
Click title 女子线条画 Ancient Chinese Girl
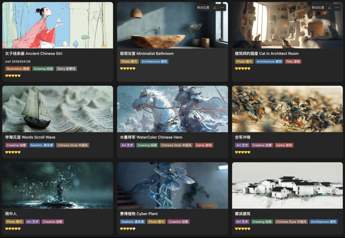[34, 54]
